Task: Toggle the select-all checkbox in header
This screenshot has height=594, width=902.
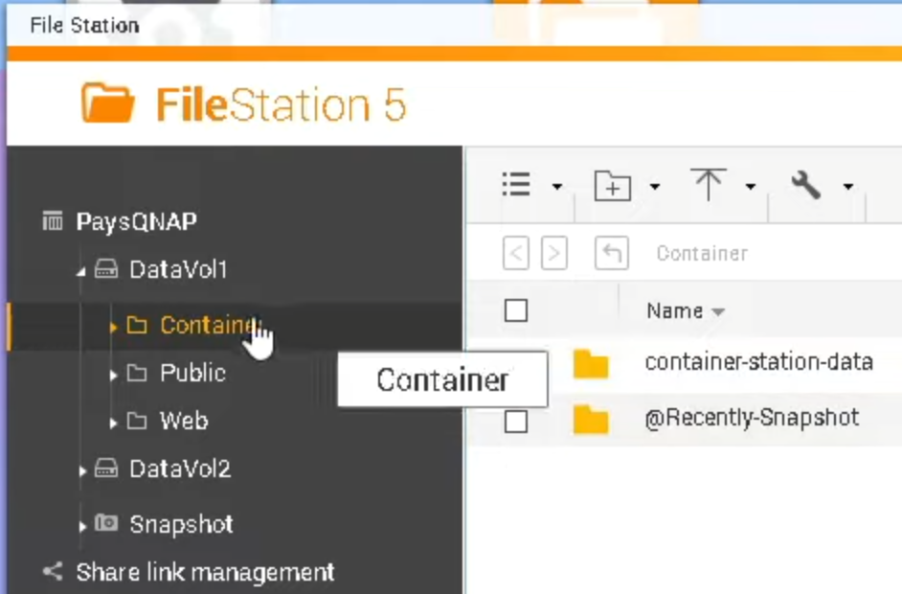Action: pos(516,310)
